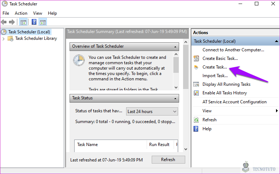Click the Task Scheduler Summary header bar
The height and width of the screenshot is (174, 280).
click(x=127, y=33)
